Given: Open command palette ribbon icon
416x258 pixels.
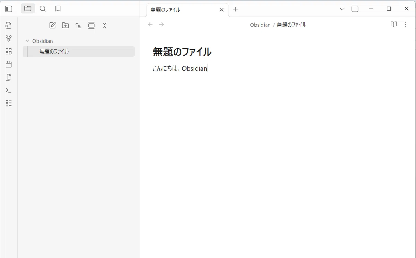Looking at the screenshot, I should [x=9, y=90].
